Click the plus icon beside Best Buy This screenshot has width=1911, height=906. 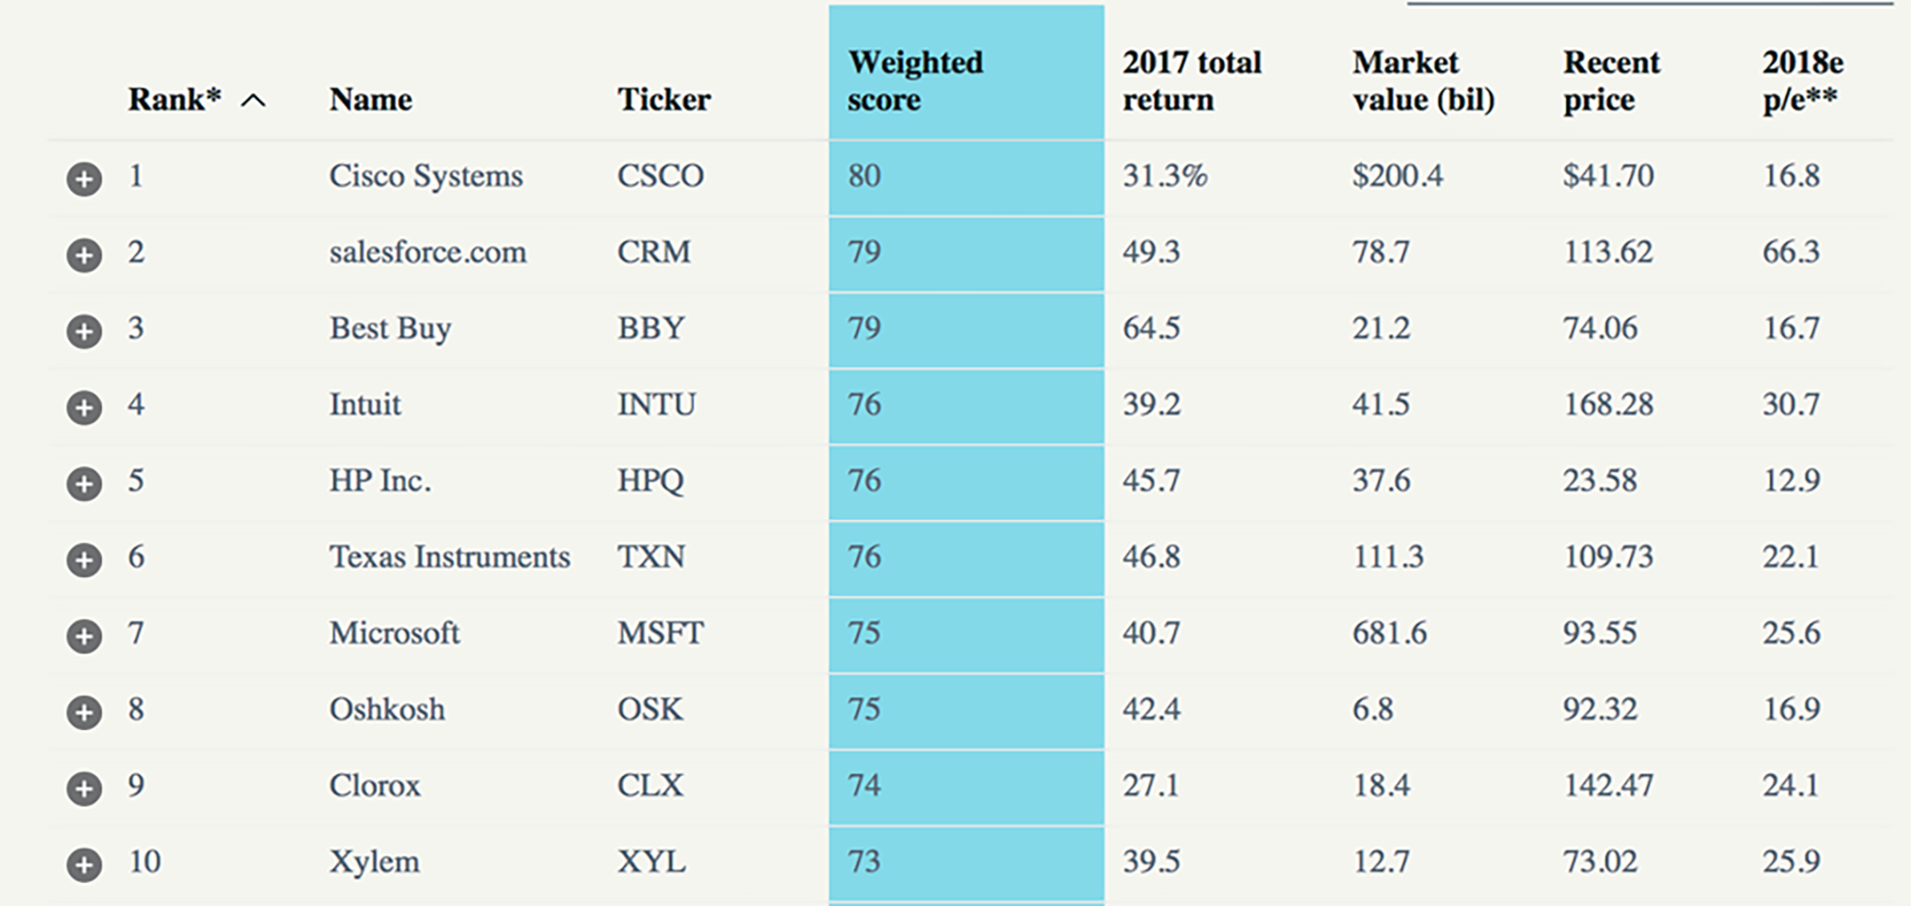[x=84, y=332]
